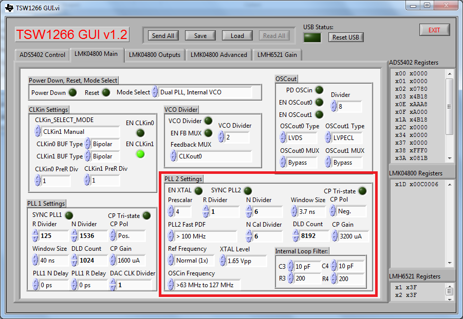Click the Read All button
Image resolution: width=463 pixels, height=319 pixels.
274,36
